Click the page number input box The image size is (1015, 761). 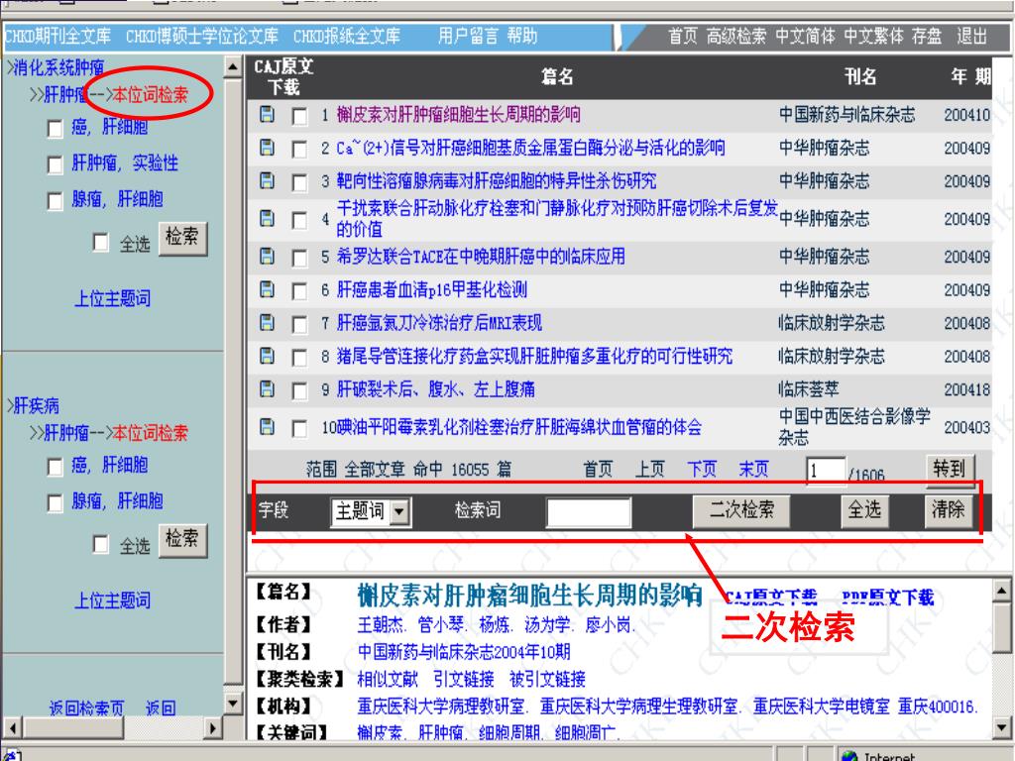click(826, 471)
